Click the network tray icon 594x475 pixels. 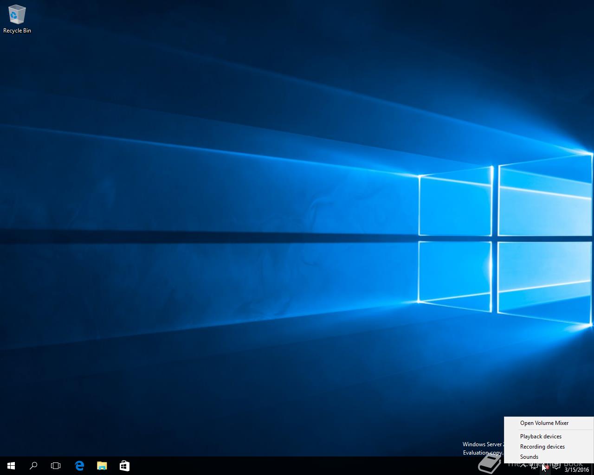[535, 466]
